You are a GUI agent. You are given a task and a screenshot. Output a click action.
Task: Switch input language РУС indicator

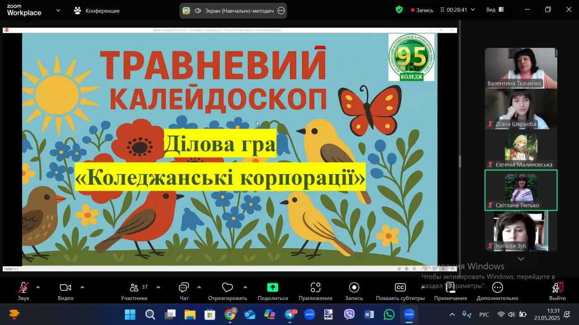484,315
